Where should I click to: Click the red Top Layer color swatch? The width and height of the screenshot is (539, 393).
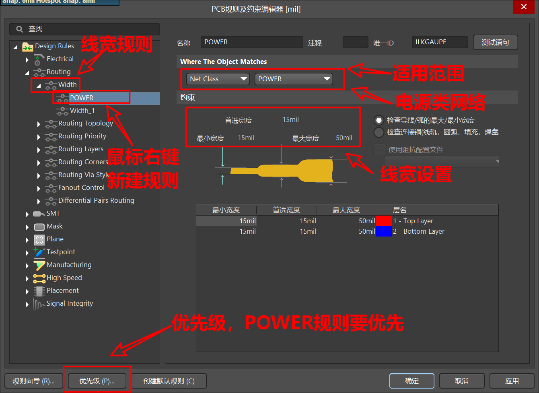[384, 221]
